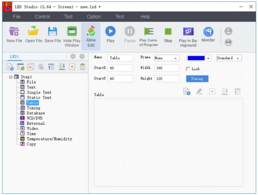Enable the Lock checkbox
Screen dimensions: 258x195
click(x=188, y=69)
